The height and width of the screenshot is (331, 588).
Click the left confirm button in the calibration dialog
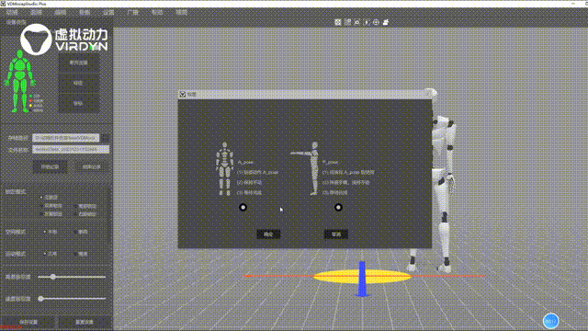[268, 234]
